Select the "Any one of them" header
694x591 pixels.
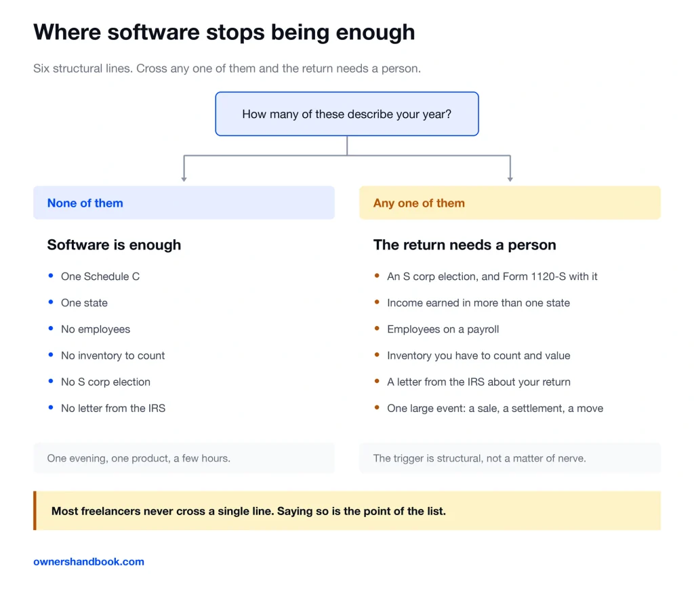[510, 203]
